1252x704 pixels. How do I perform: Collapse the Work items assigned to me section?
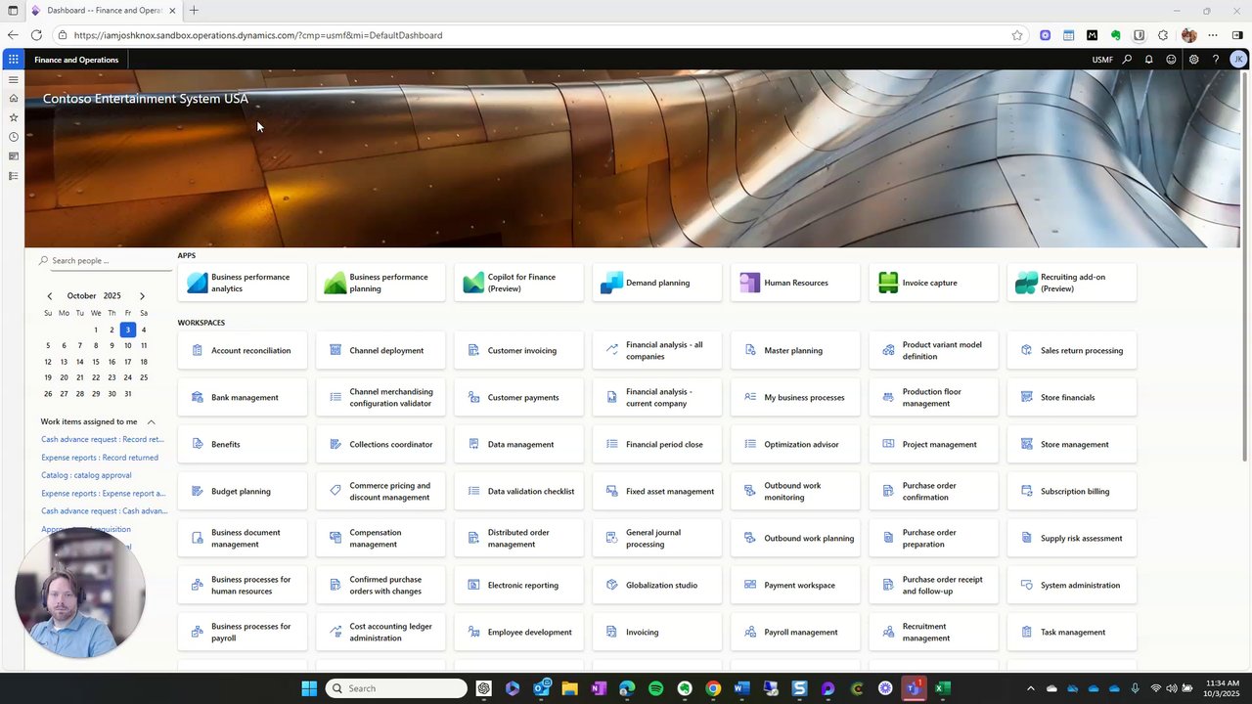[x=152, y=422]
